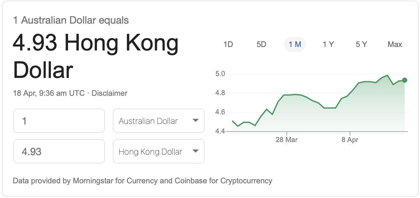Click the Hong Kong Dollar amount field
Image resolution: width=420 pixels, height=198 pixels.
pos(59,151)
